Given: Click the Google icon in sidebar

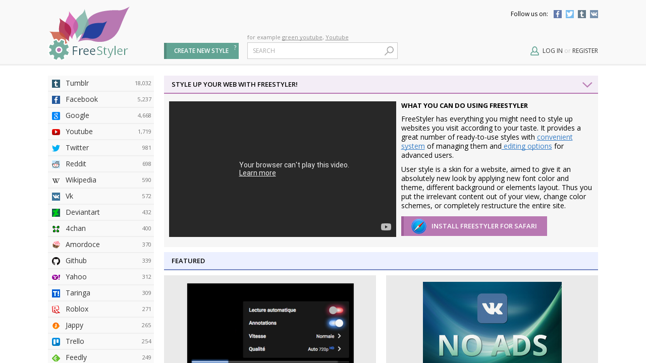Looking at the screenshot, I should tap(56, 116).
